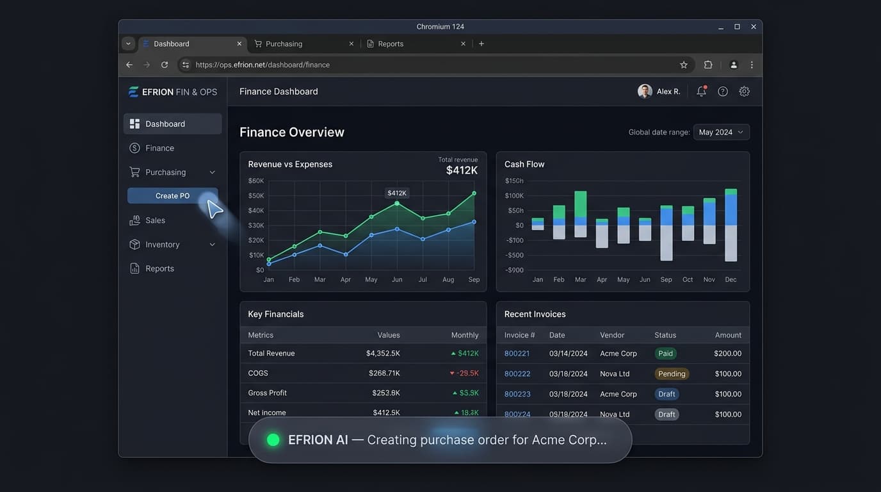Open the settings gear in header
The image size is (881, 492).
744,92
